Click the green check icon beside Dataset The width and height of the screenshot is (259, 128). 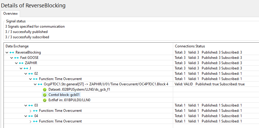click(45, 89)
